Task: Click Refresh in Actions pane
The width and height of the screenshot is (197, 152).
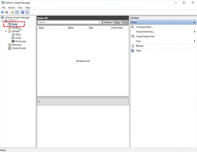Action: (140, 46)
